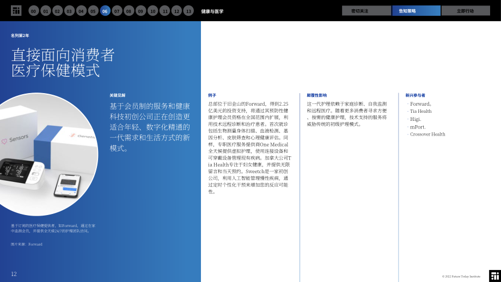This screenshot has height=282, width=501.
Task: Click the FTI logo beside the copyright notice
Action: tap(494, 276)
